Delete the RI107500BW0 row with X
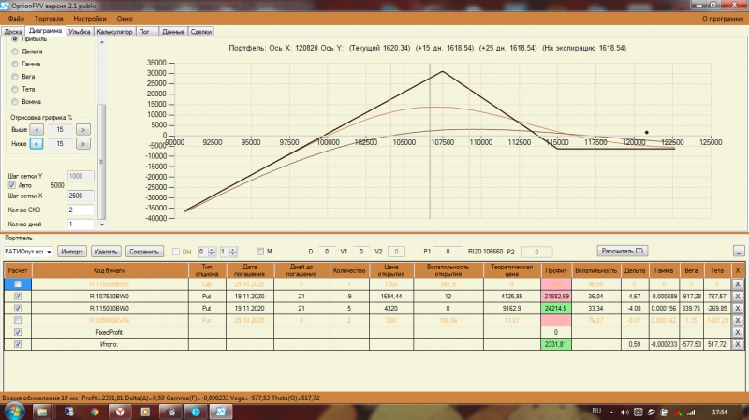 (x=737, y=296)
